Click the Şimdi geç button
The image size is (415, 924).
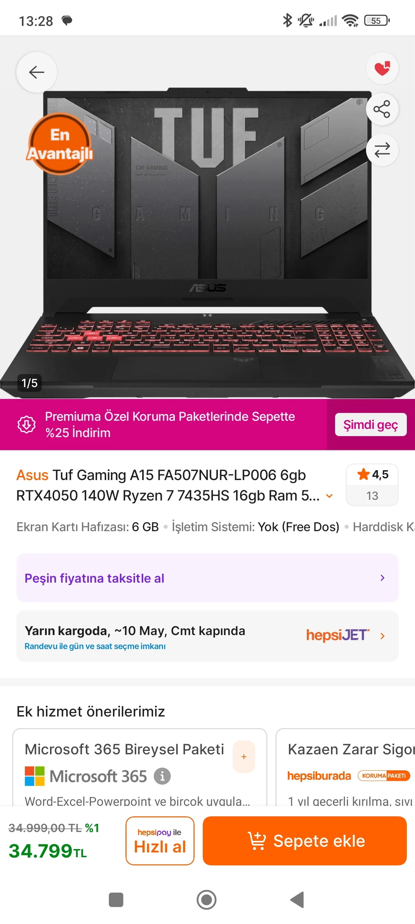pos(370,425)
